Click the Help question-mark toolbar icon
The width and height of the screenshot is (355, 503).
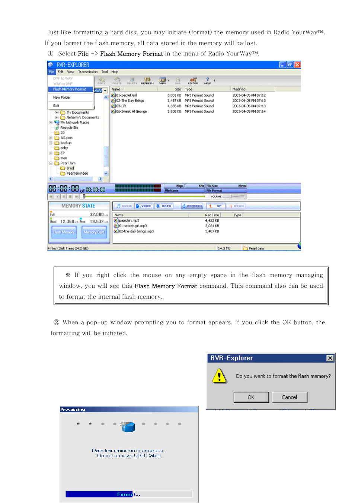(x=208, y=80)
